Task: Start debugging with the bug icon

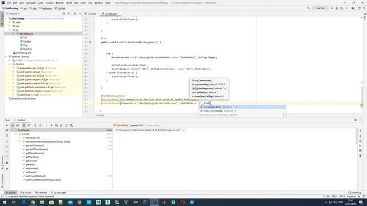Action: (x=337, y=8)
